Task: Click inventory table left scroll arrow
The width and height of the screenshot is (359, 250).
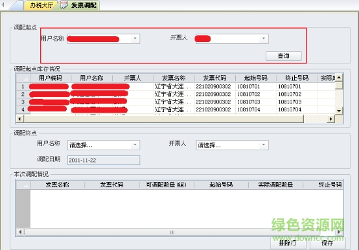Action: coord(19,119)
